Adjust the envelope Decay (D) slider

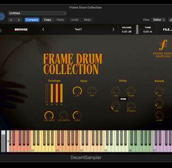click(52, 93)
